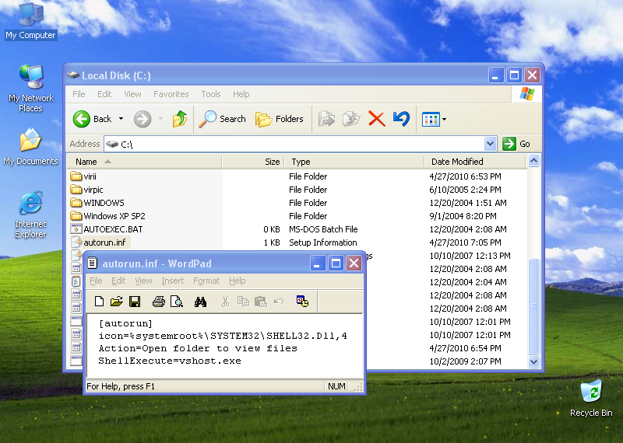
Task: Click My Network Places desktop icon
Action: 30,89
